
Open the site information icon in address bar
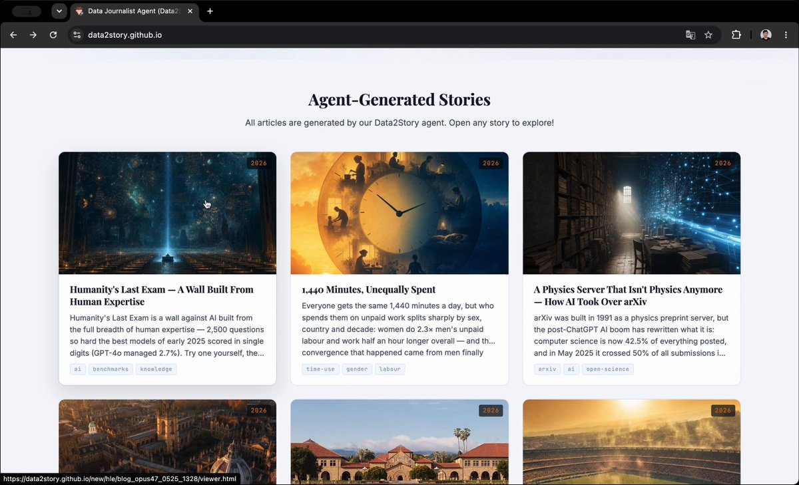pyautogui.click(x=77, y=35)
